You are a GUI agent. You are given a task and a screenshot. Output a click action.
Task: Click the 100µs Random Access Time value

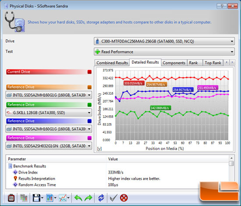(x=113, y=185)
